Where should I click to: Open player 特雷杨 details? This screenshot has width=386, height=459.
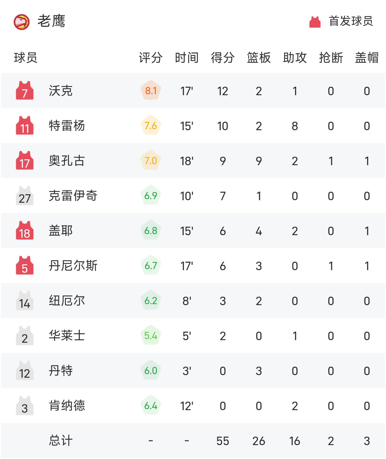[x=67, y=126]
